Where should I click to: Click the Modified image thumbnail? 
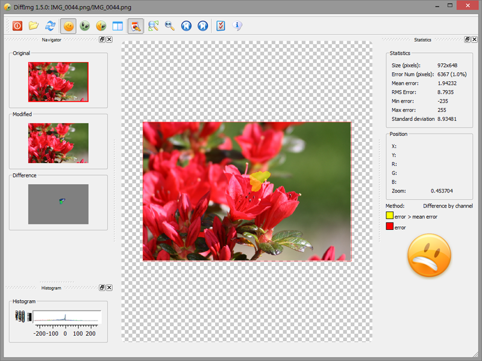tap(58, 143)
